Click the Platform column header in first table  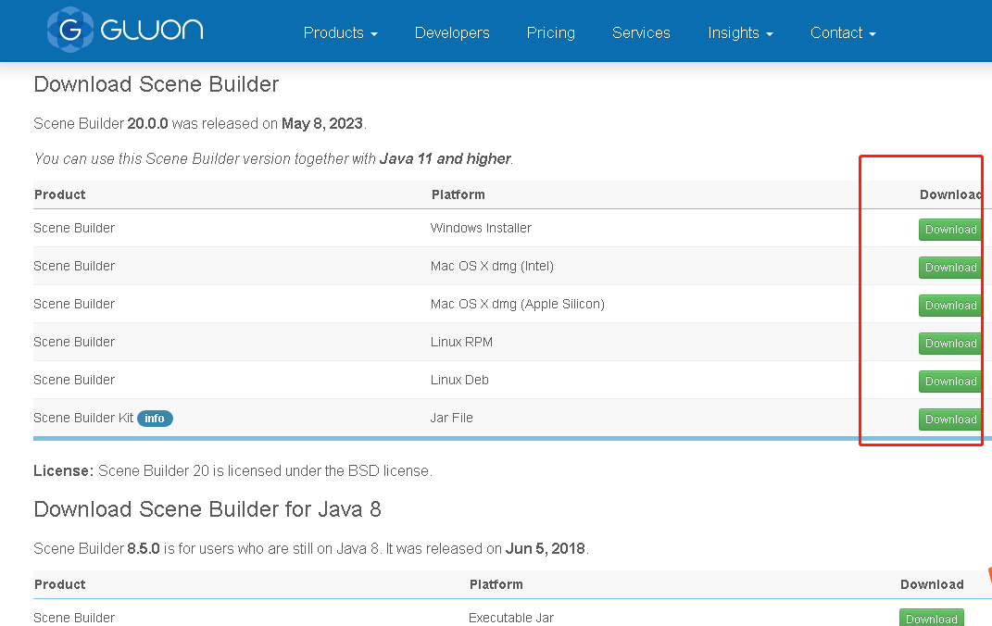[458, 194]
